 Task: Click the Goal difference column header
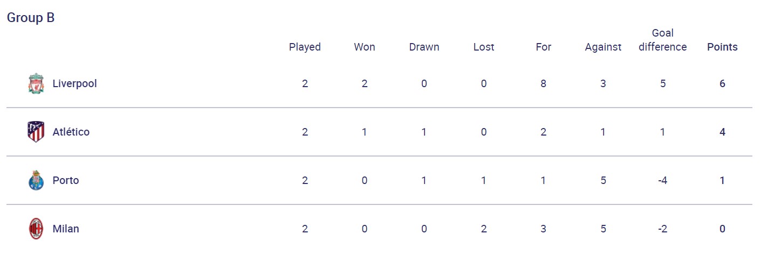tap(662, 40)
